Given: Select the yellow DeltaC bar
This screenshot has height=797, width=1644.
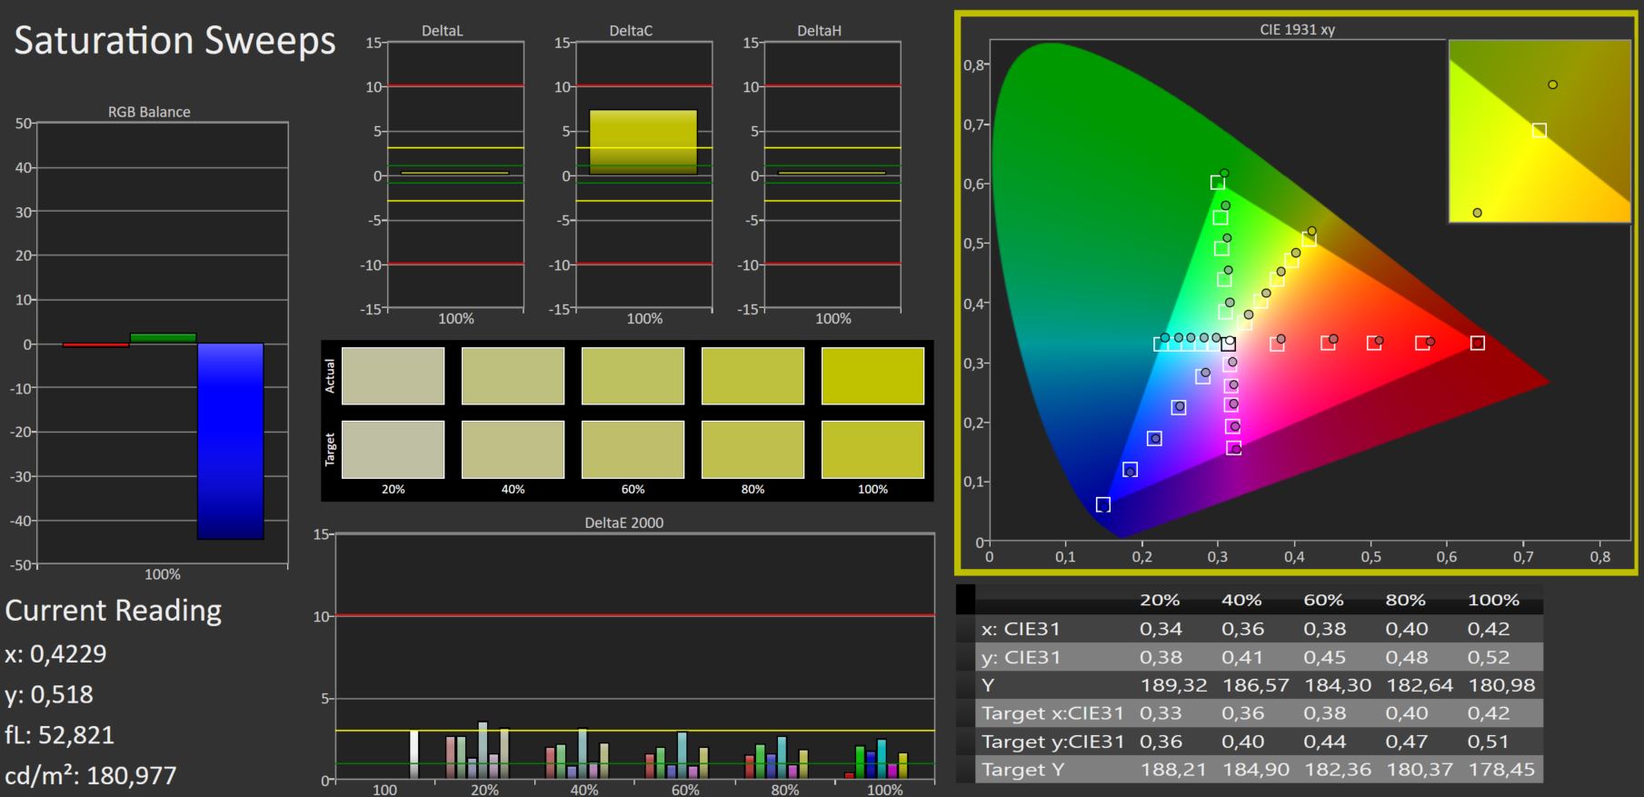Looking at the screenshot, I should coord(643,142).
